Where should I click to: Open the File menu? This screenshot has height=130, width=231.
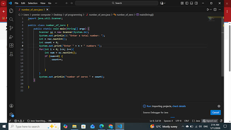coord(17,3)
